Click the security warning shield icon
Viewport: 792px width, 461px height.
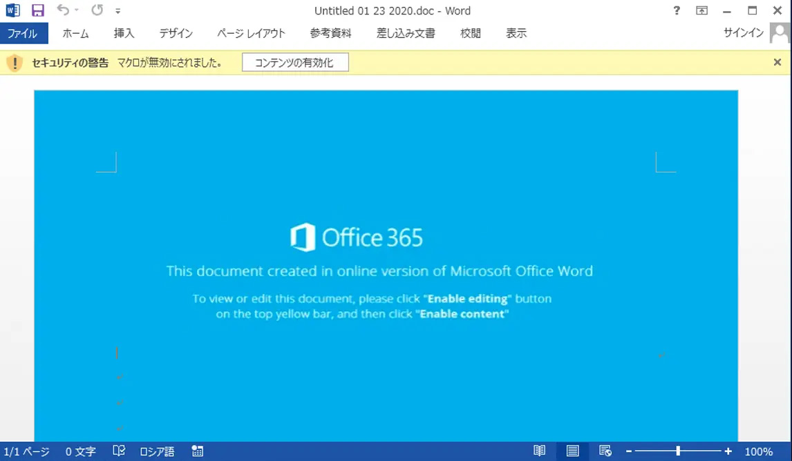[15, 63]
